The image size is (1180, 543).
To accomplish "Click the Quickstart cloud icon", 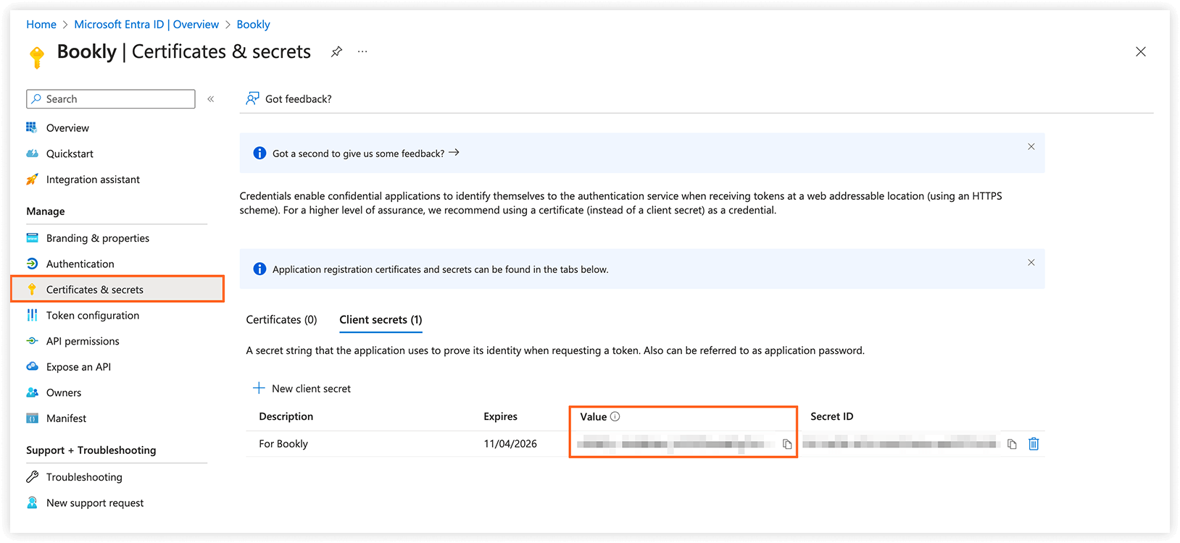I will pos(32,153).
